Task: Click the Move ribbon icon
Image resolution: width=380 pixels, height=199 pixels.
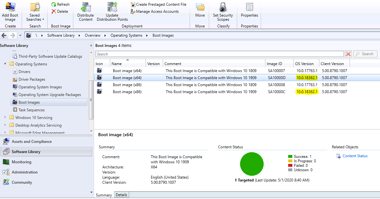Action: (200, 8)
